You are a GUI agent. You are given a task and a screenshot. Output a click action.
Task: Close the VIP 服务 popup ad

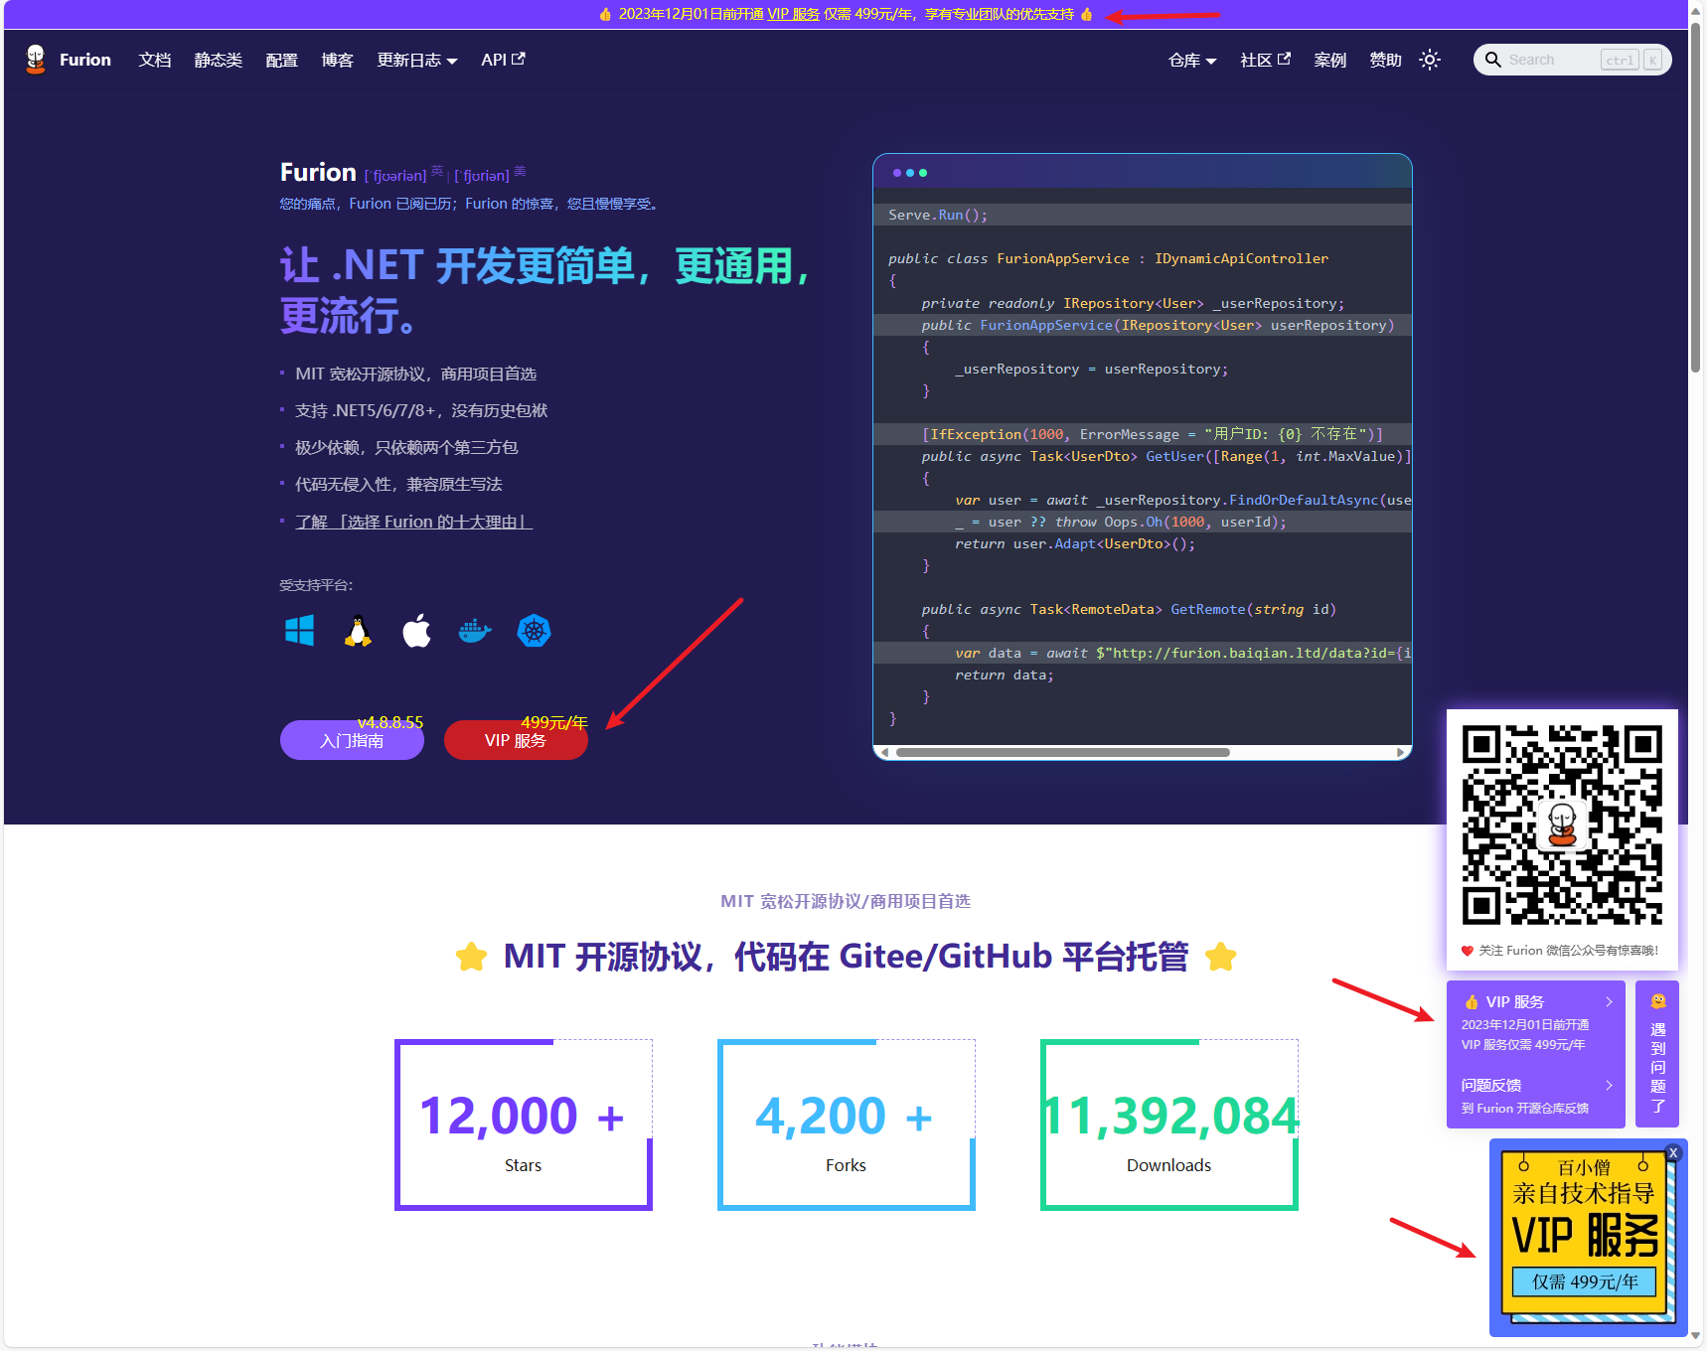pyautogui.click(x=1673, y=1152)
